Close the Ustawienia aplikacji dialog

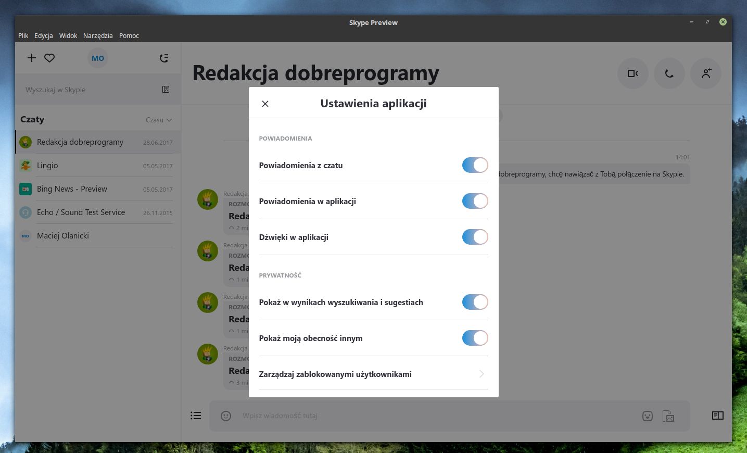[x=265, y=104]
